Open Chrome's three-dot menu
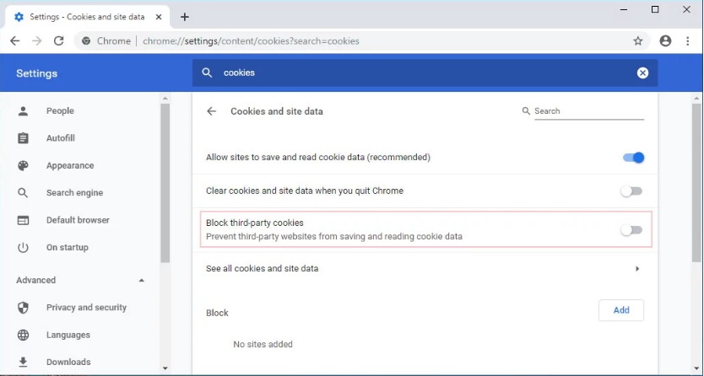The width and height of the screenshot is (704, 376). (x=686, y=40)
